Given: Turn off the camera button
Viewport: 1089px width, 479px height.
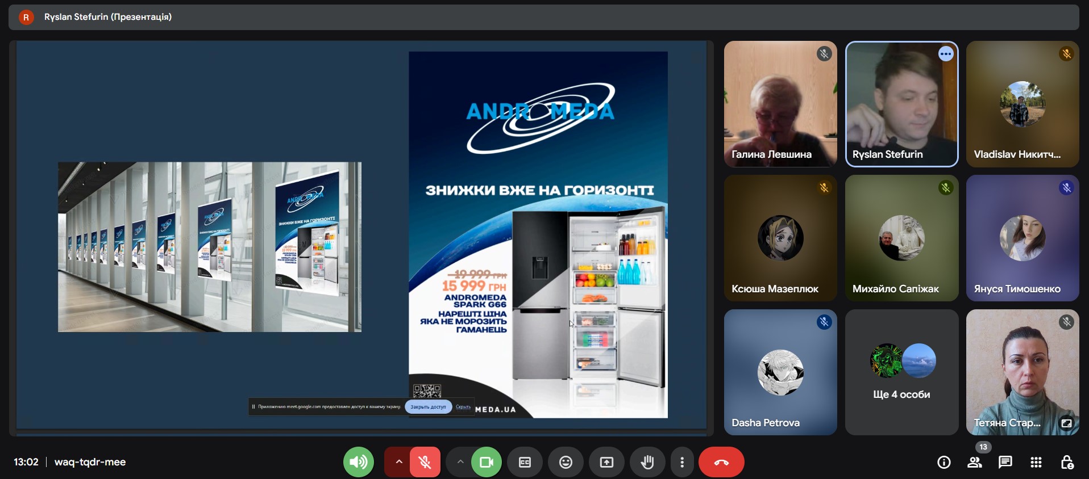Looking at the screenshot, I should 487,462.
